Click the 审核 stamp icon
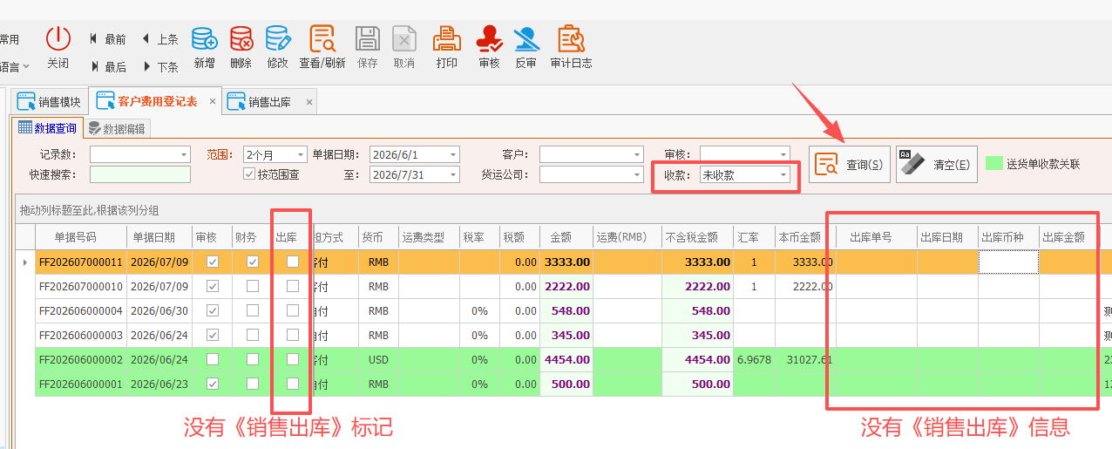This screenshot has width=1112, height=449. 490,39
